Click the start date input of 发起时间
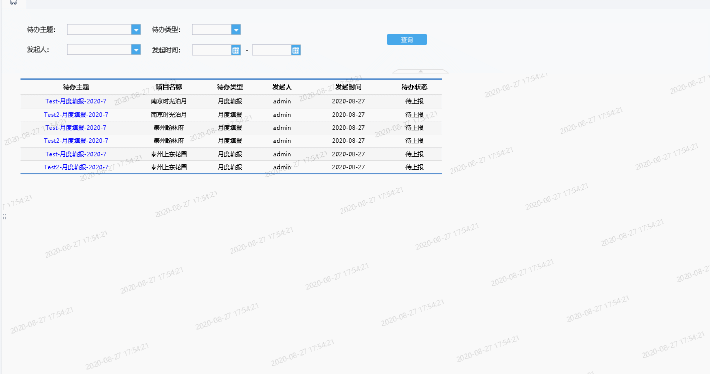The image size is (710, 374). (211, 50)
